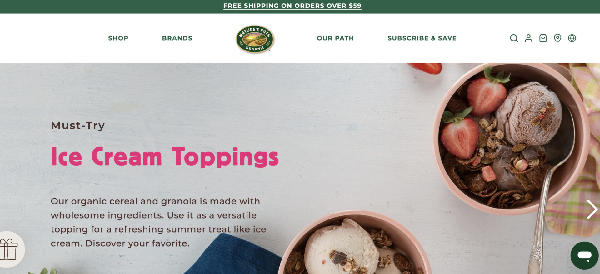Open the store locator pin icon

coord(557,38)
